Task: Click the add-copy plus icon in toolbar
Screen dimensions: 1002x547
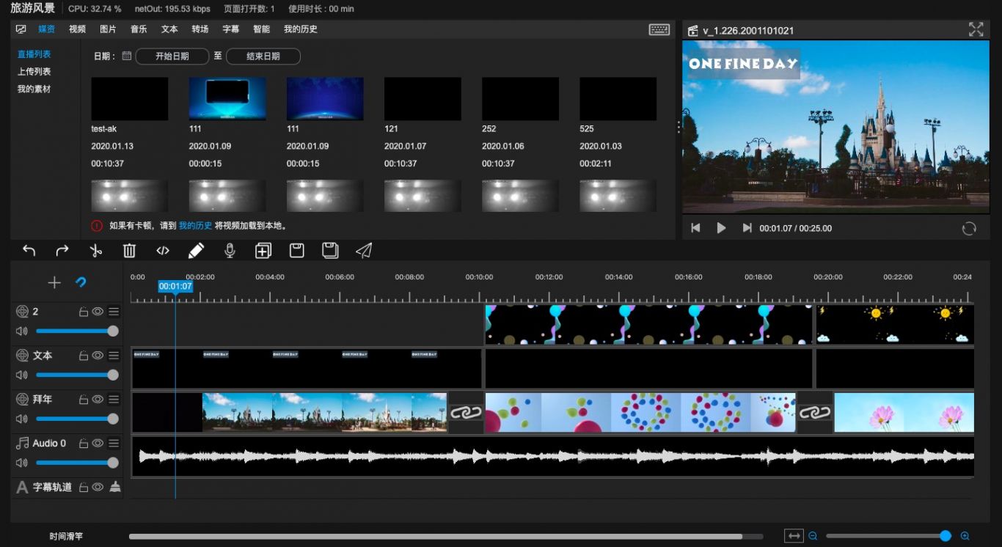Action: click(x=263, y=251)
